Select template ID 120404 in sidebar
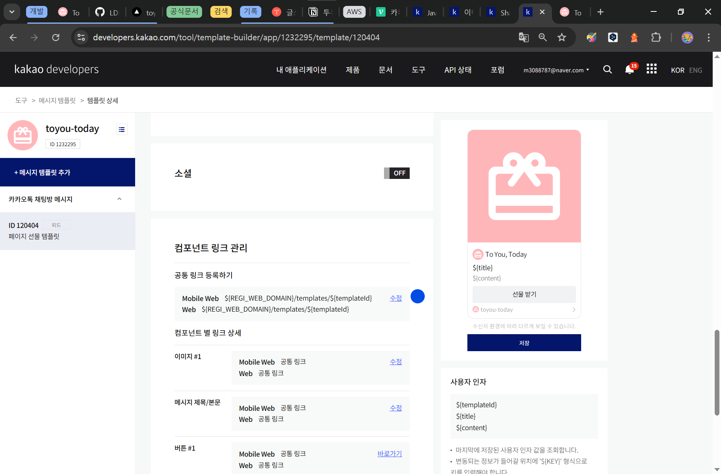Viewport: 721px width, 474px height. pos(68,231)
